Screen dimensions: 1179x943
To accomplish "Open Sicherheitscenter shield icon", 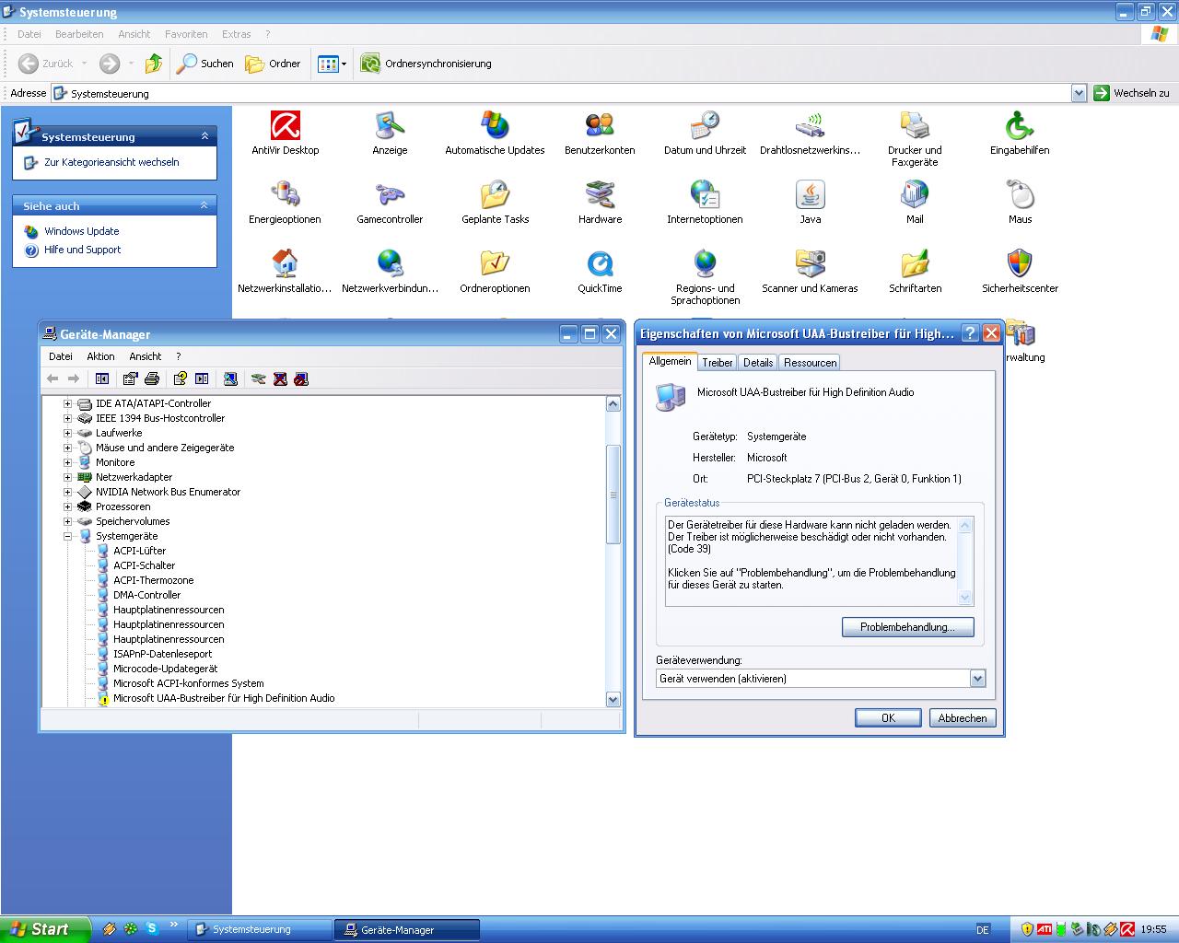I will (1020, 271).
